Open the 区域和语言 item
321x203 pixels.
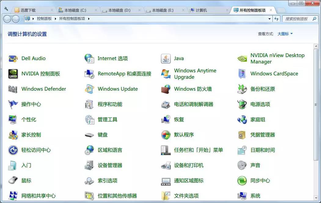(x=104, y=150)
